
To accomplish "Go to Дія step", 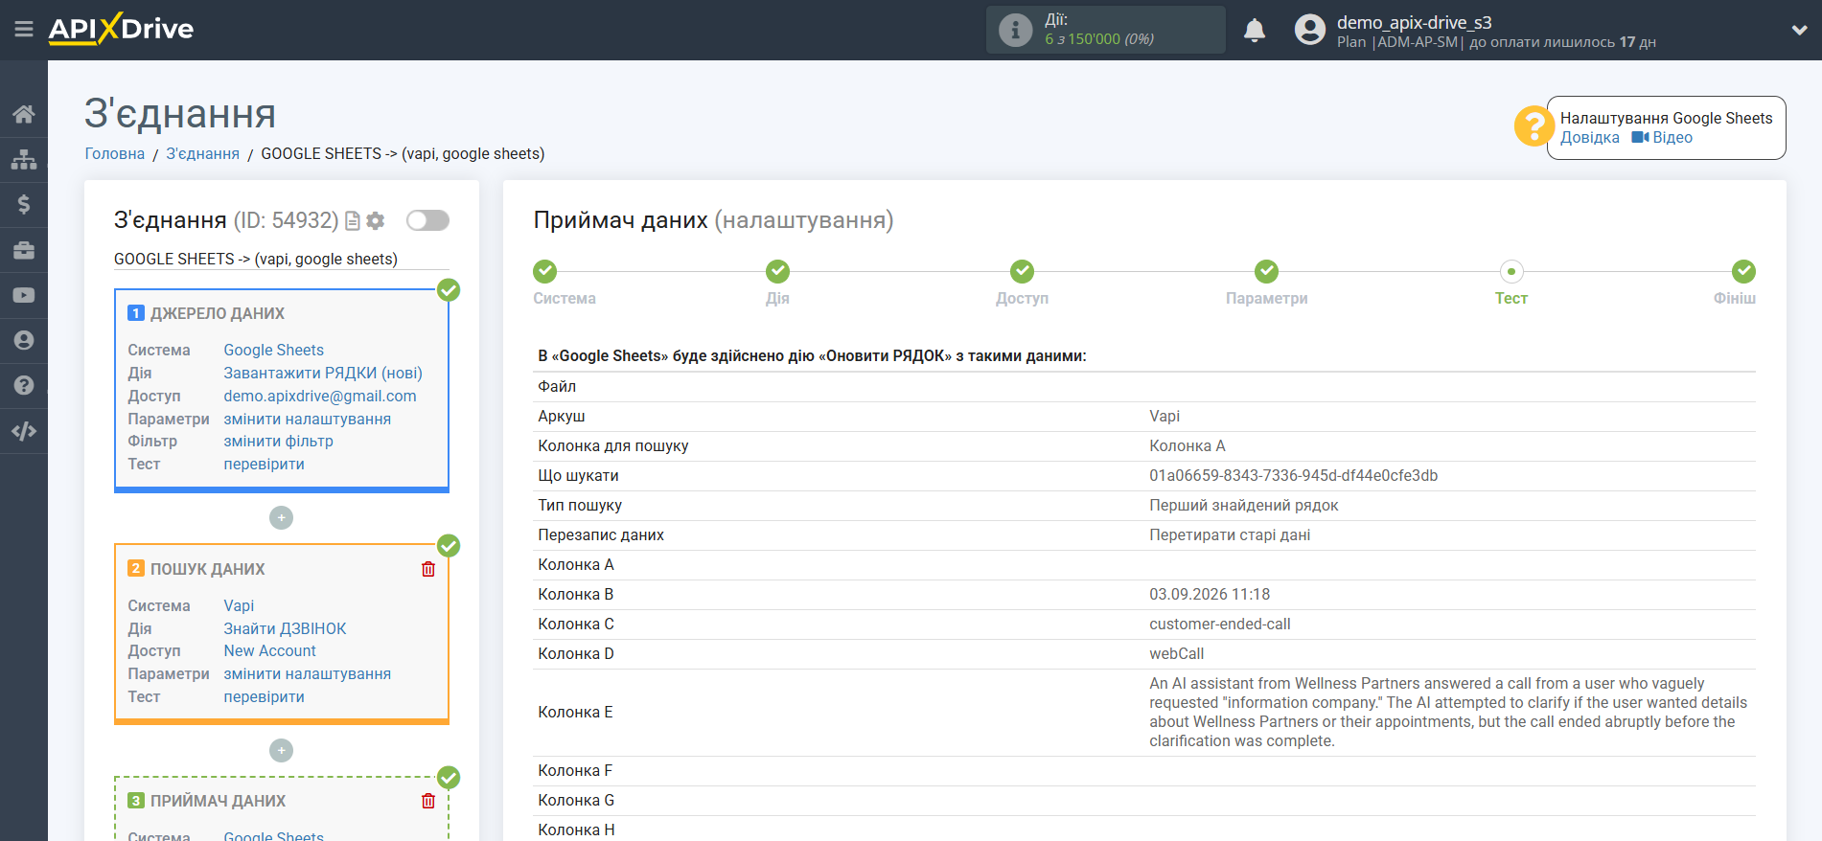I will tap(777, 272).
